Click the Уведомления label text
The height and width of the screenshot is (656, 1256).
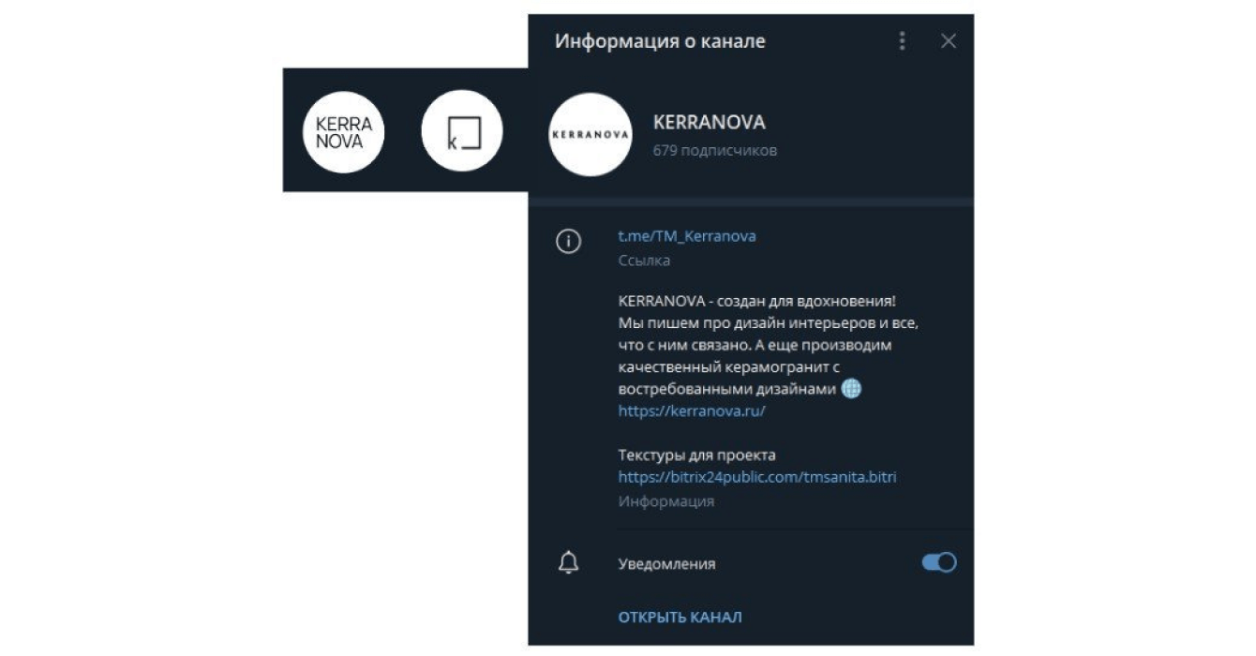[666, 563]
